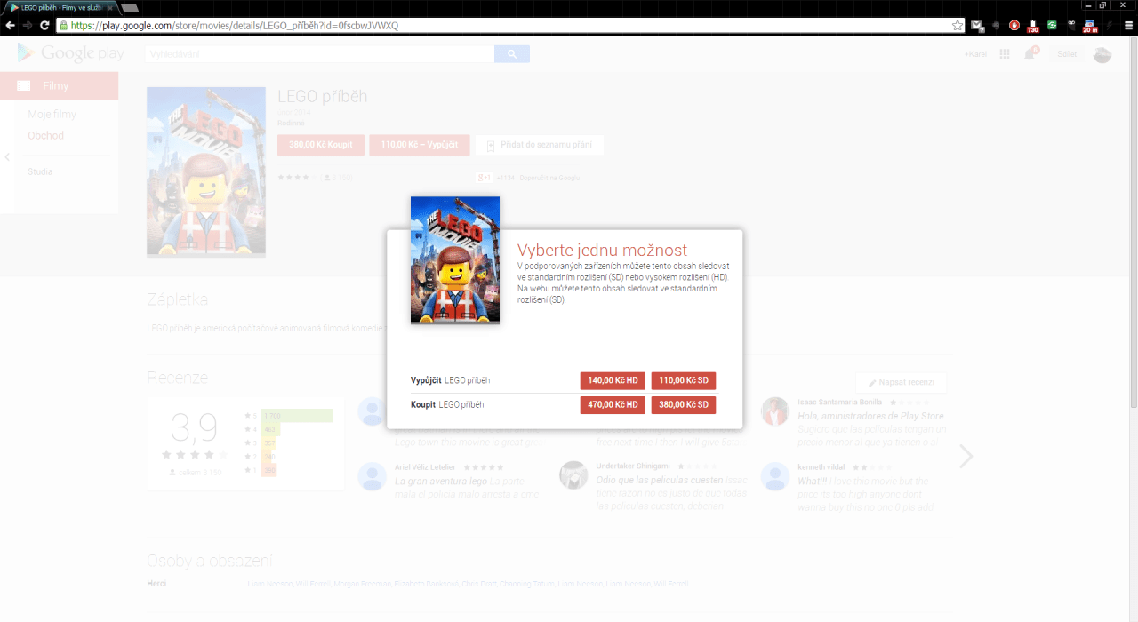Click the Zápletka section heading

click(178, 299)
